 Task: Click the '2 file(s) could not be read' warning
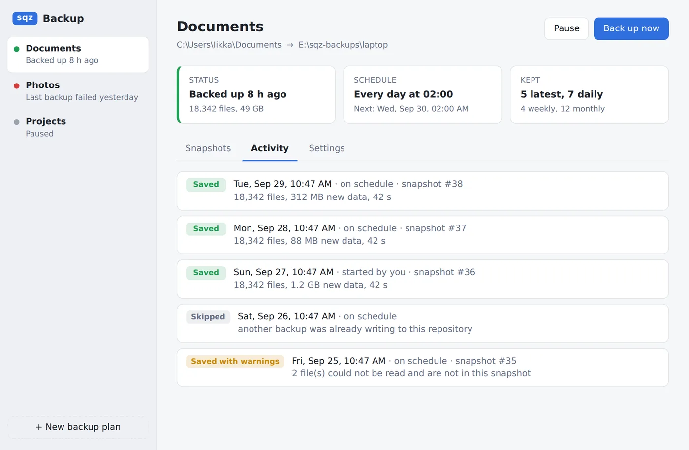[411, 373]
